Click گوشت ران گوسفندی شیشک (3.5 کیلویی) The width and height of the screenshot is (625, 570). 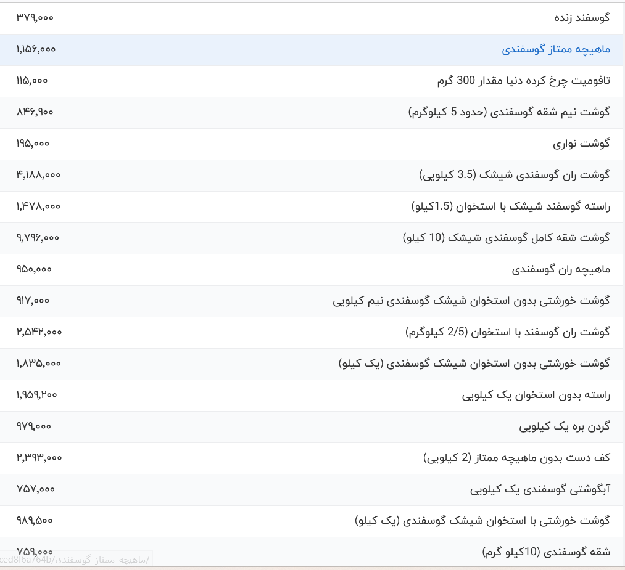click(515, 175)
